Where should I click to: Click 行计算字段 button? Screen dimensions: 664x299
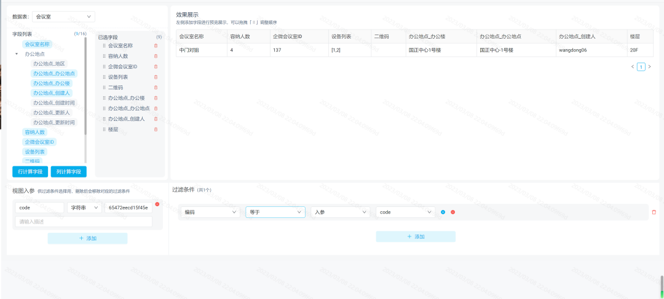30,172
